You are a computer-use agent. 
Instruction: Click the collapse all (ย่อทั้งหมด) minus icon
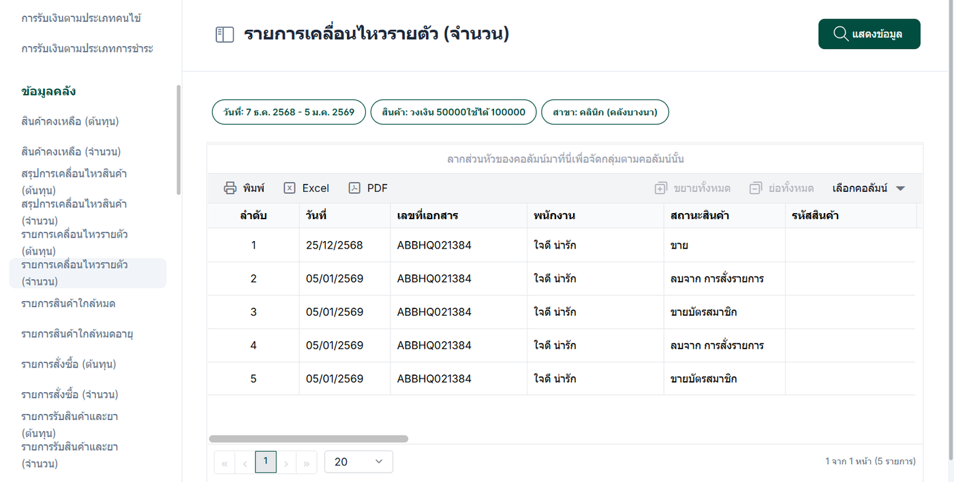755,189
